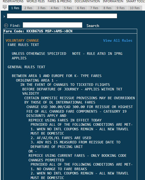The width and height of the screenshot is (145, 180).
Task: Click the VOLUNTARY CHANGE heading
Action: (22, 40)
